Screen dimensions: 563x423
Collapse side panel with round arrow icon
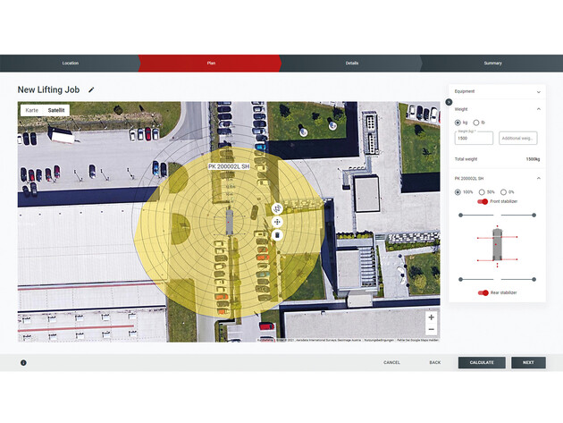pos(449,102)
